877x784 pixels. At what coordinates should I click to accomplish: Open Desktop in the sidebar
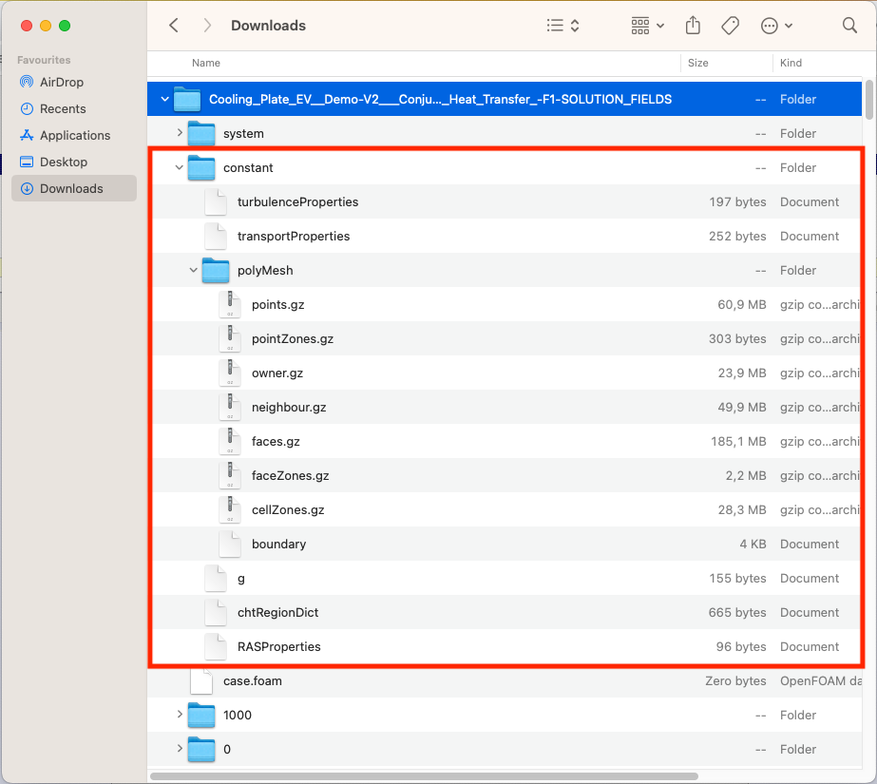(x=74, y=162)
